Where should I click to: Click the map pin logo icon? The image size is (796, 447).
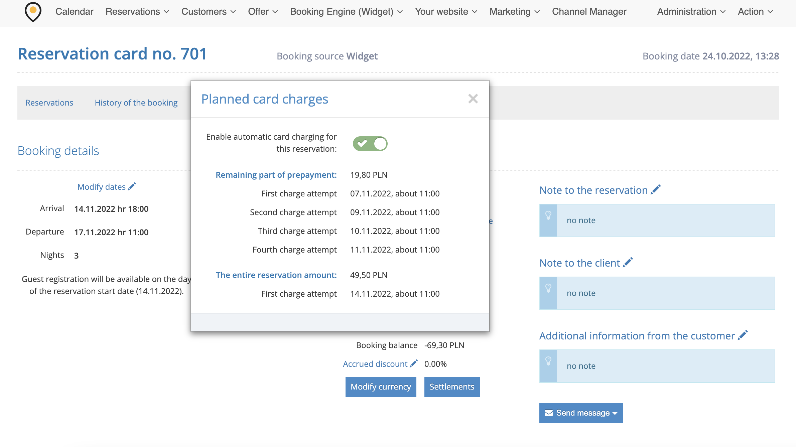pos(33,12)
